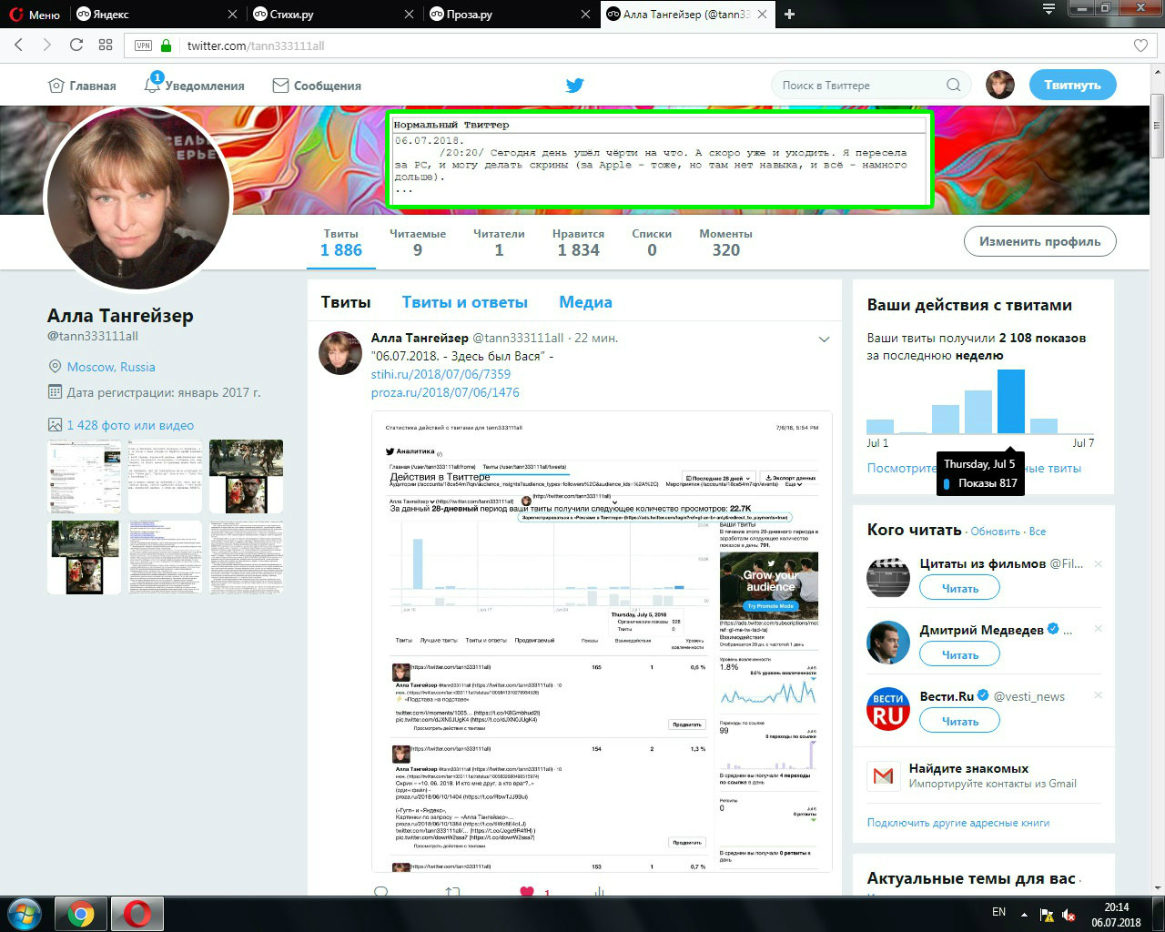1165x932 pixels.
Task: Switch to Твиты и ответы tab
Action: coord(464,302)
